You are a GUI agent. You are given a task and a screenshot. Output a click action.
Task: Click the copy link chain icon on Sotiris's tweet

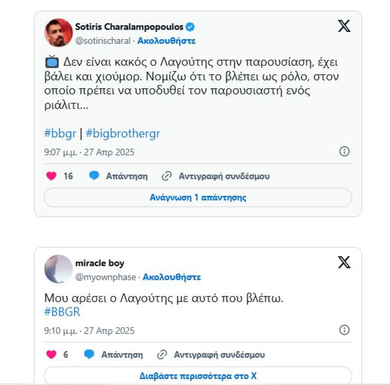167,176
